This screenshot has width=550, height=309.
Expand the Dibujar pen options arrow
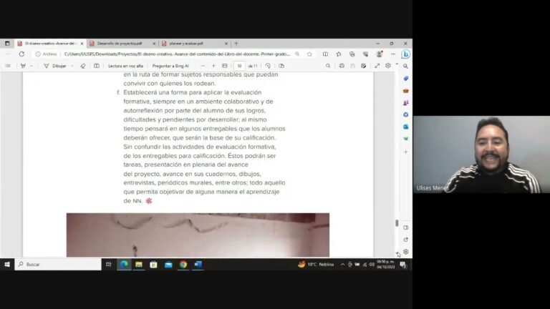[x=72, y=66]
